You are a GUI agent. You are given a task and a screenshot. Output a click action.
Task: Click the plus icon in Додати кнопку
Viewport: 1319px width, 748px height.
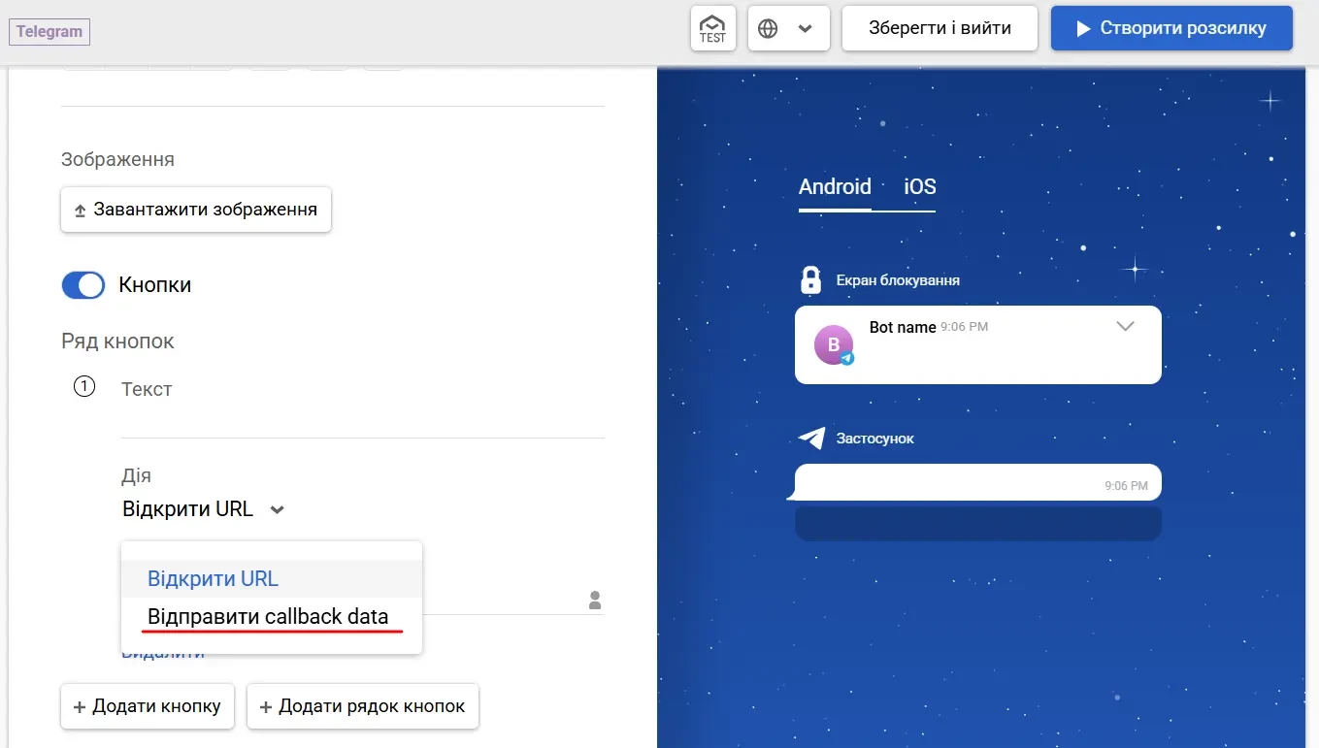[x=78, y=706]
